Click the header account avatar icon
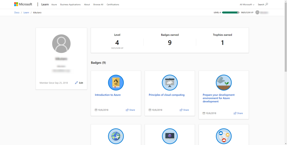The image size is (287, 145). click(x=257, y=12)
